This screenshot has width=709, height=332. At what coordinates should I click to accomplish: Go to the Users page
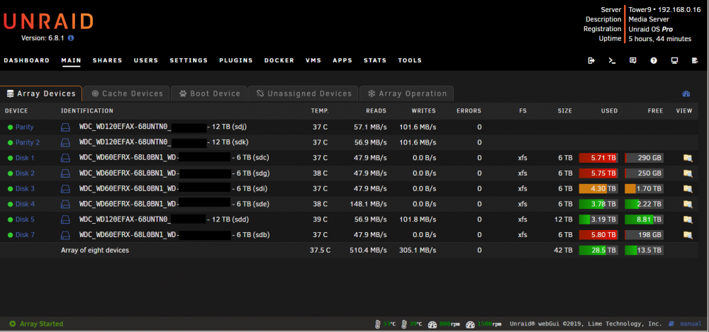click(146, 61)
